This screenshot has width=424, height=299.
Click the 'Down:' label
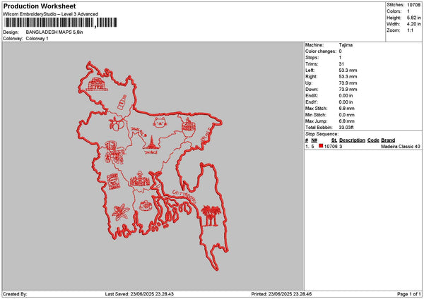pyautogui.click(x=312, y=90)
